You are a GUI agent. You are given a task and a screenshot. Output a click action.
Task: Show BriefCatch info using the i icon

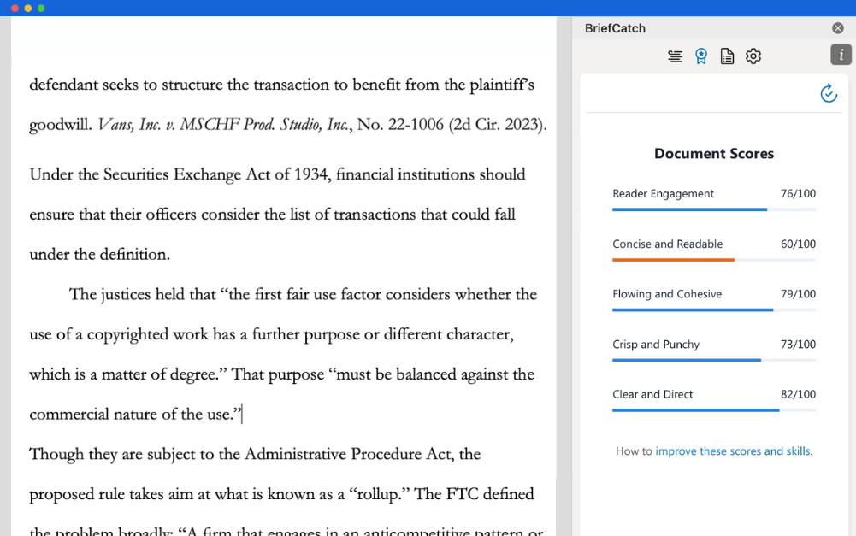coord(840,54)
